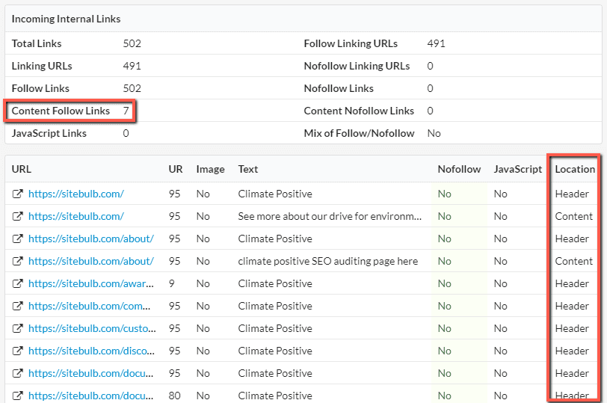Select the Content Follow Links value 7
Image resolution: width=607 pixels, height=403 pixels.
pos(126,111)
